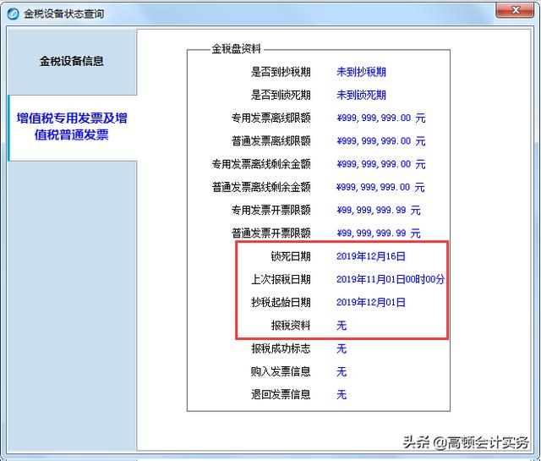The width and height of the screenshot is (541, 461).
Task: Click the 锁死日期 value 2019年12月16日
Action: [371, 256]
